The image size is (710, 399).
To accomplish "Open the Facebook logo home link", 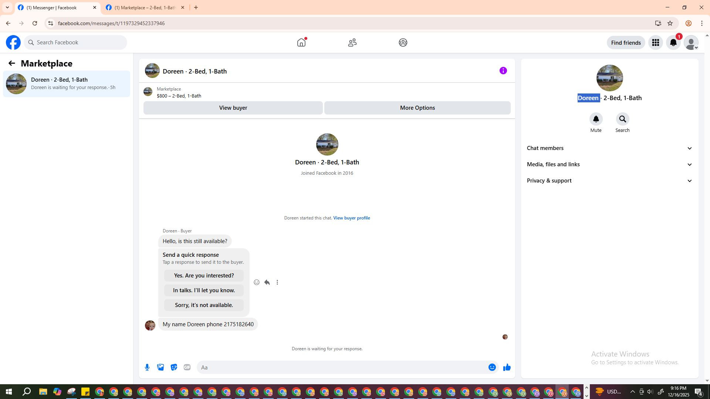I will click(13, 42).
